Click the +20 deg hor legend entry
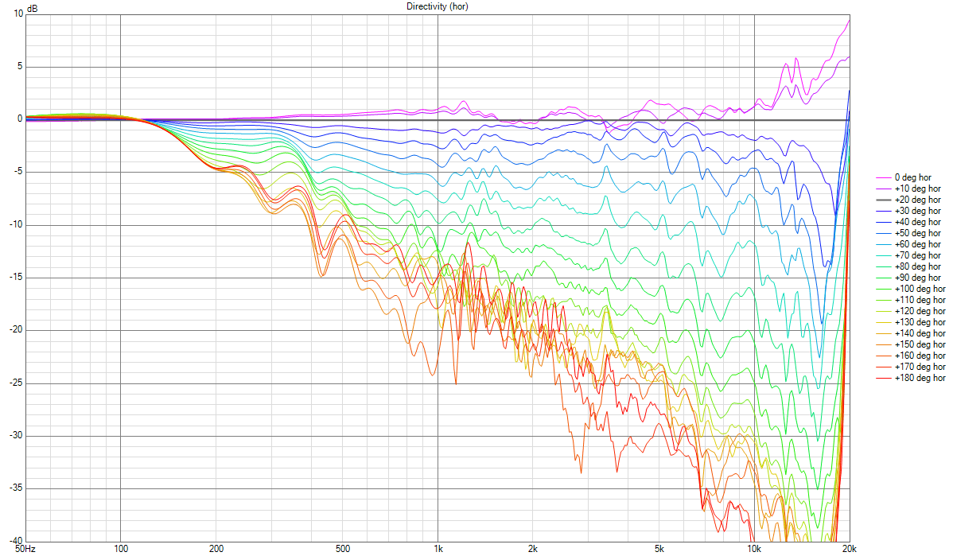 tap(908, 200)
